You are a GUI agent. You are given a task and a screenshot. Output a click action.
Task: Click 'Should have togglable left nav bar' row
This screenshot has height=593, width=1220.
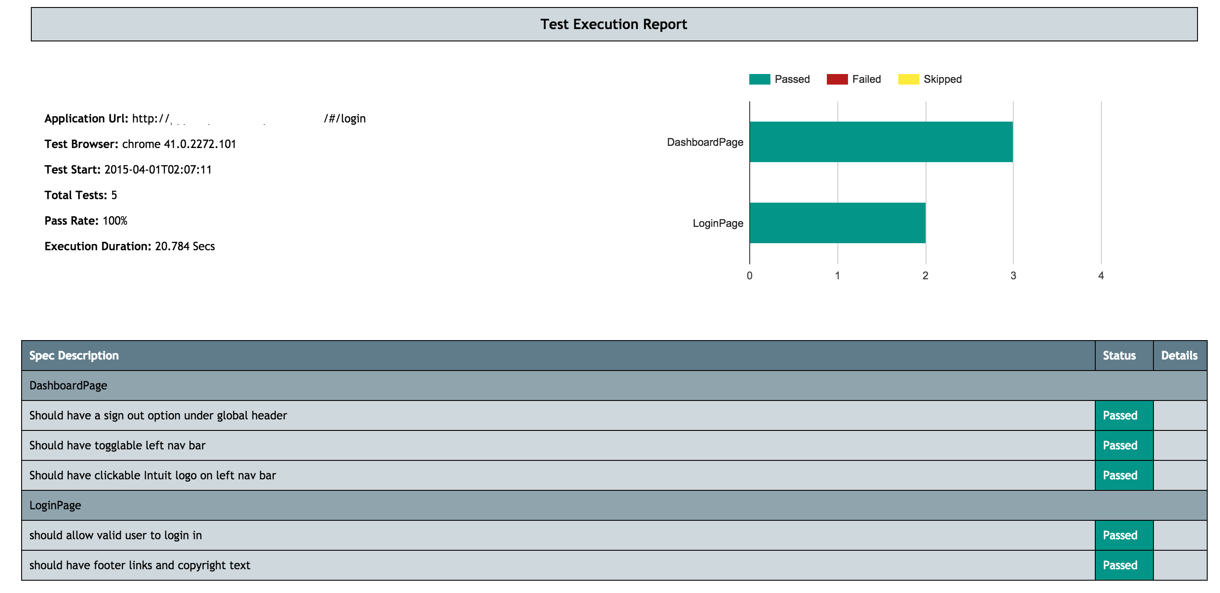pyautogui.click(x=117, y=445)
